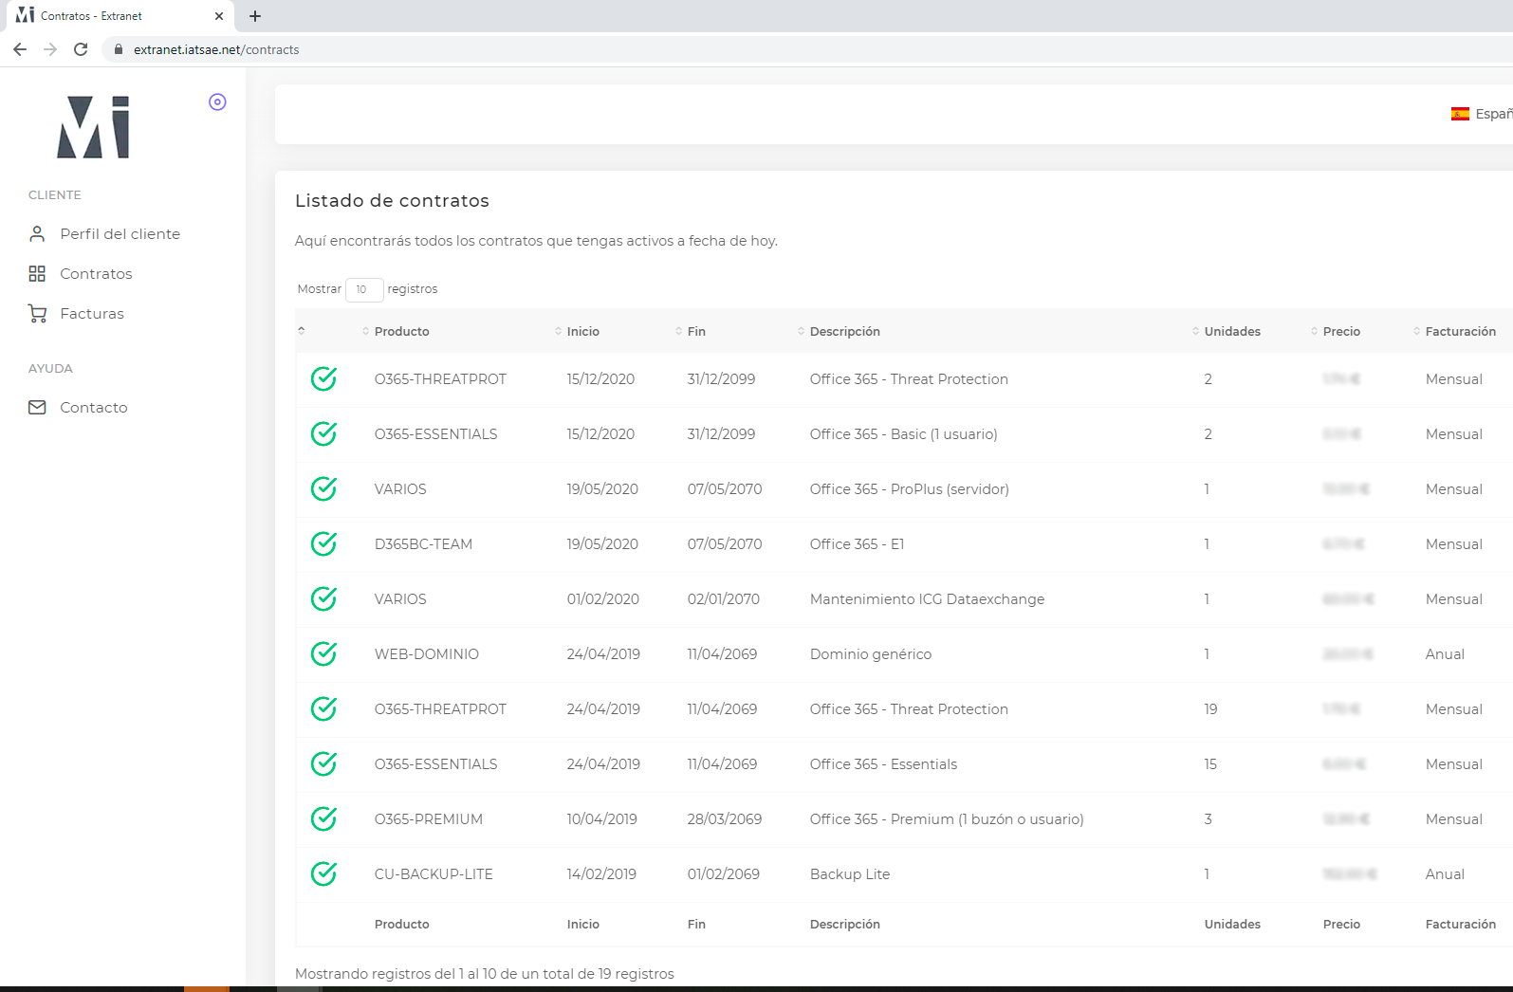This screenshot has width=1513, height=992.
Task: Click status check icon for CU-BACKUP-LITE
Action: (x=323, y=874)
